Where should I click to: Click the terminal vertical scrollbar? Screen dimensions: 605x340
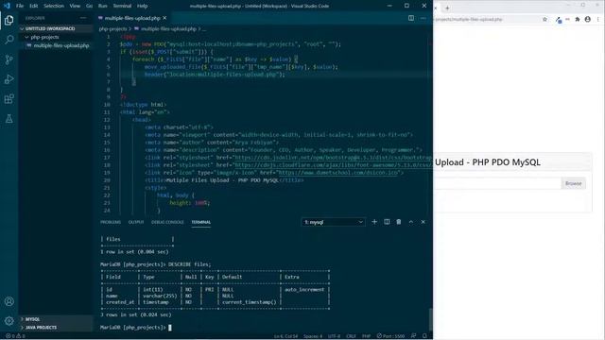tap(431, 319)
